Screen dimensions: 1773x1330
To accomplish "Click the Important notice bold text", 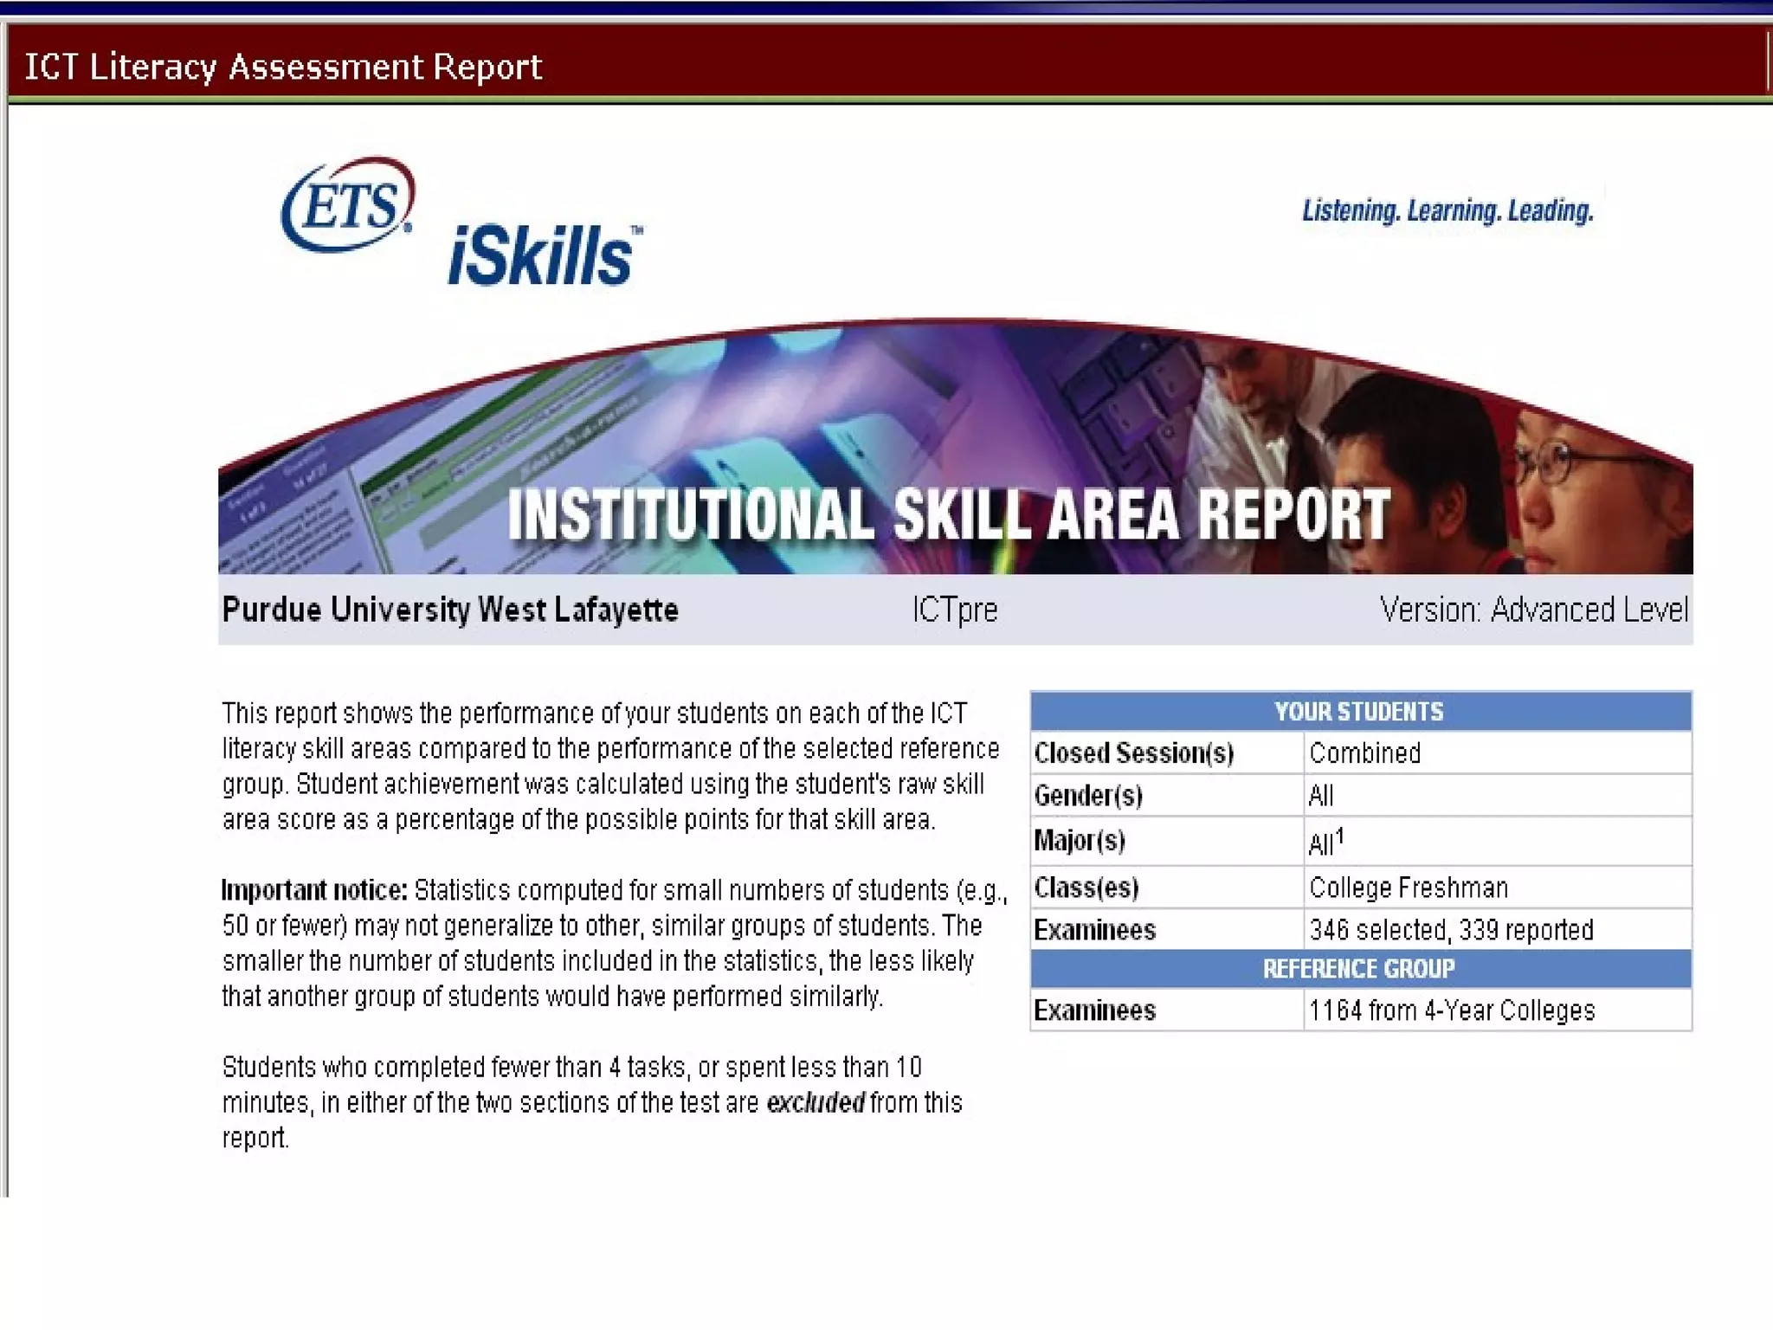I will (314, 890).
